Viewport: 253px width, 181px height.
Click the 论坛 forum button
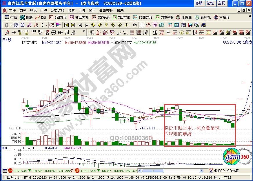pyautogui.click(x=210, y=3)
